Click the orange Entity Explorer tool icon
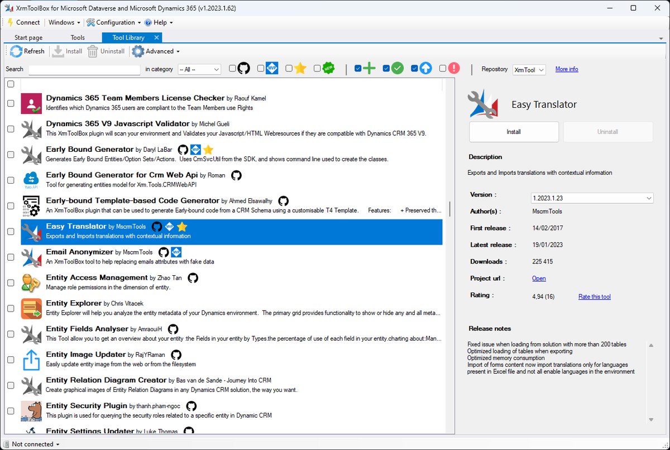 pyautogui.click(x=32, y=309)
